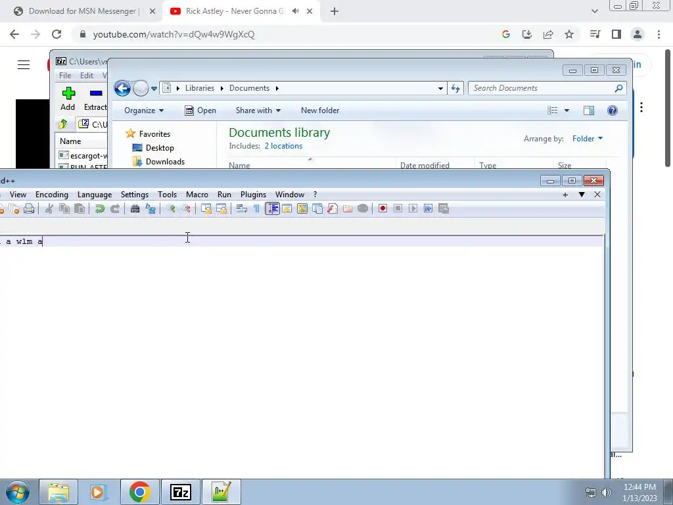Click the Cut icon in Notepad++ toolbar
673x505 pixels.
(x=49, y=208)
